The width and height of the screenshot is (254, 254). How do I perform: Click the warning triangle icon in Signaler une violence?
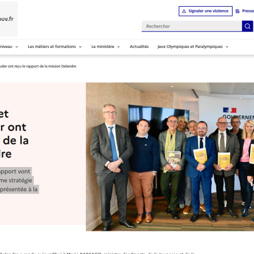click(184, 11)
